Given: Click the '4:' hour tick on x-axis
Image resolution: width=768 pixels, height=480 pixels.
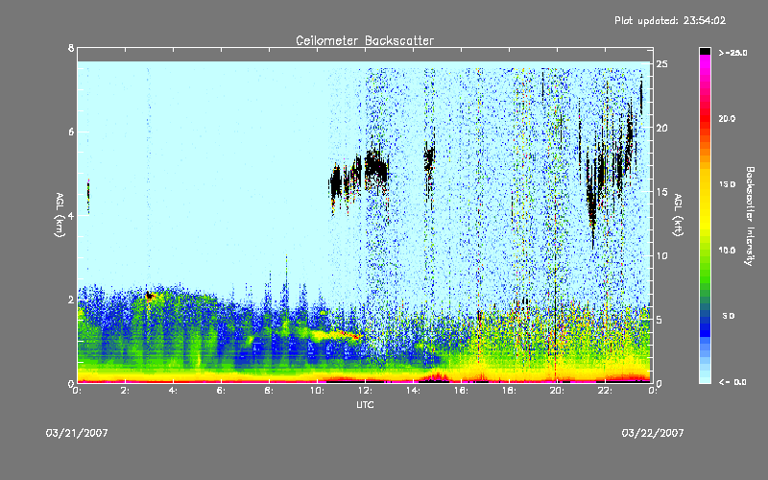Looking at the screenshot, I should [x=174, y=391].
